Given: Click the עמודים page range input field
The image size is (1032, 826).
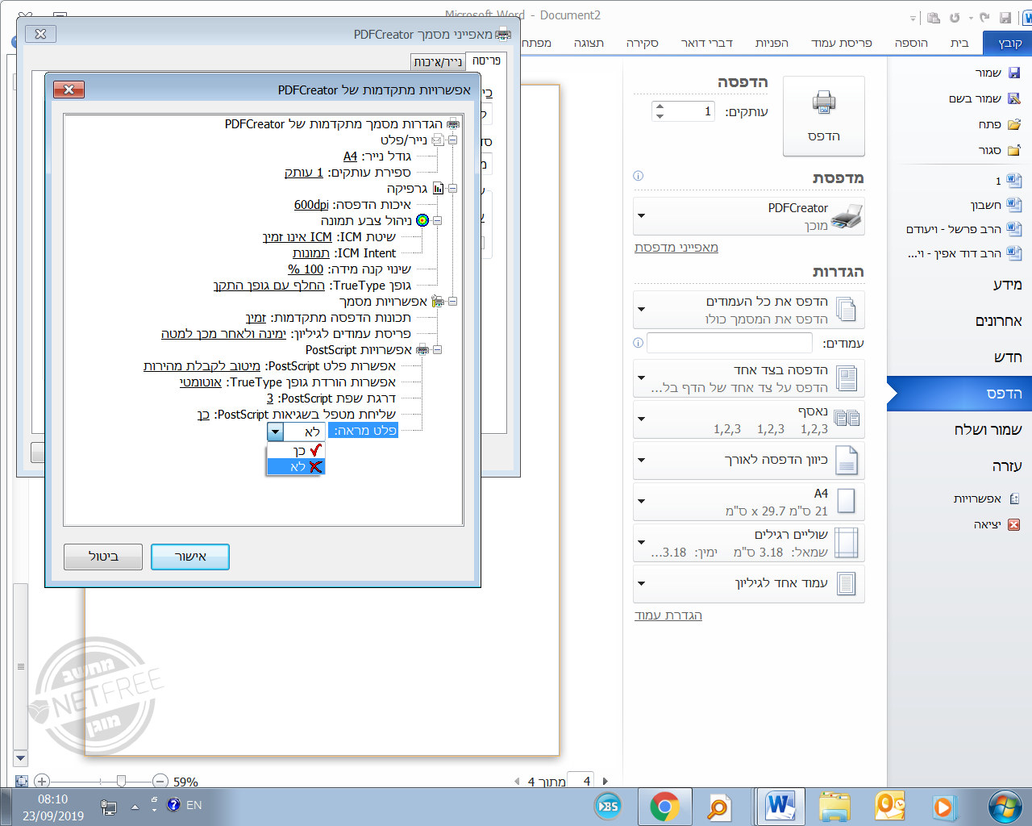Looking at the screenshot, I should click(730, 343).
